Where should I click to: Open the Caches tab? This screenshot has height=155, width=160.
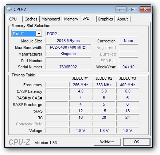point(31,19)
